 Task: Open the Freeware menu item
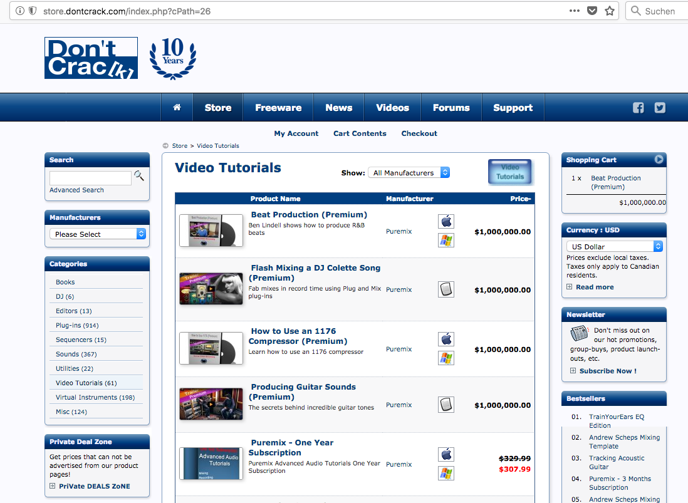click(278, 108)
